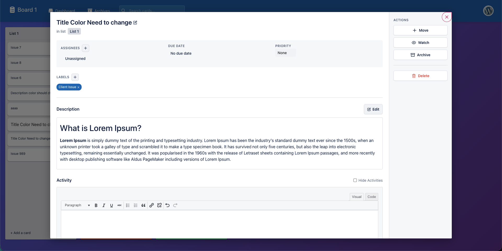Insert bulleted list in editor
Viewport: 502px width, 251px height.
tap(128, 206)
